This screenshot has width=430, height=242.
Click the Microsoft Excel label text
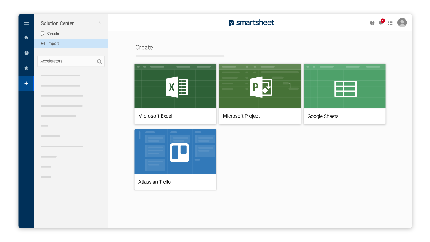[155, 116]
